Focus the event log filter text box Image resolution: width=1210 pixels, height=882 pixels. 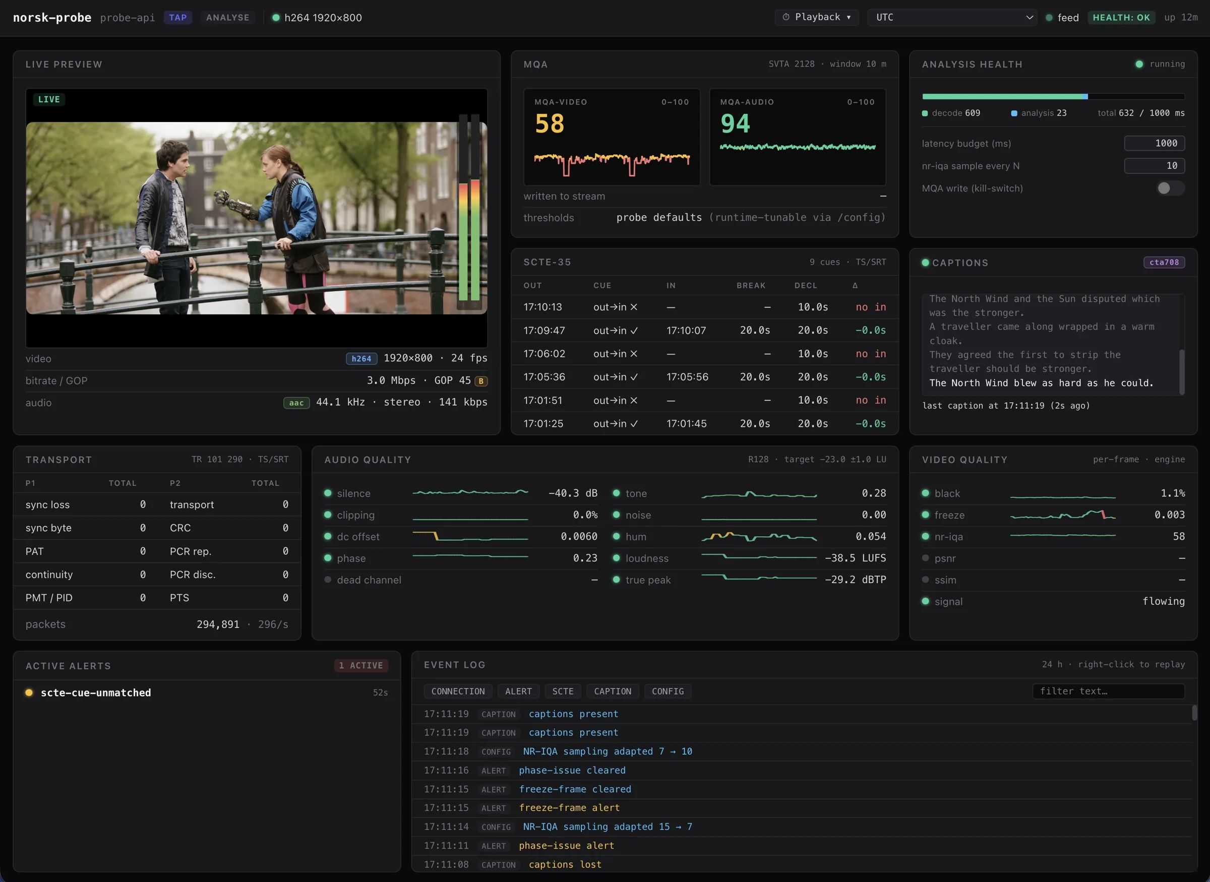click(x=1109, y=691)
